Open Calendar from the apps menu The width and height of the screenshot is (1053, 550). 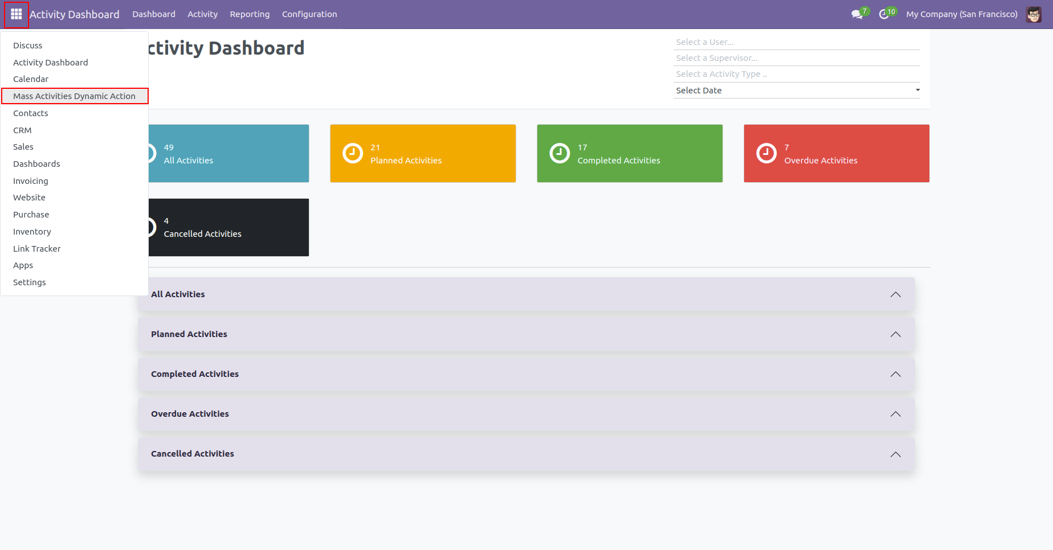(74, 79)
